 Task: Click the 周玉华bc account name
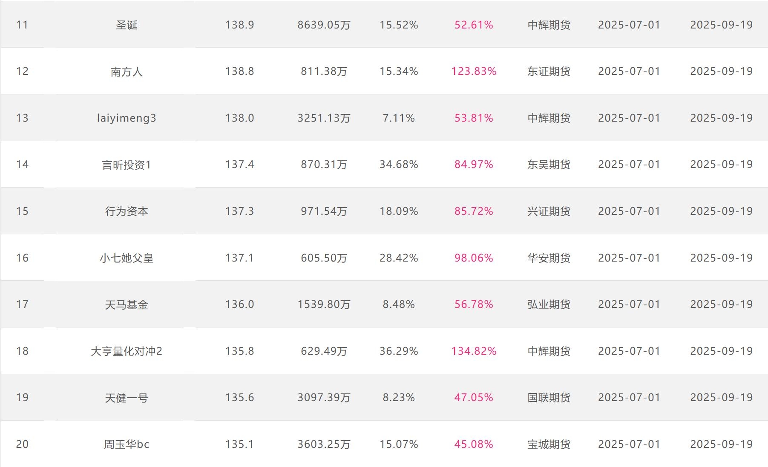[127, 444]
